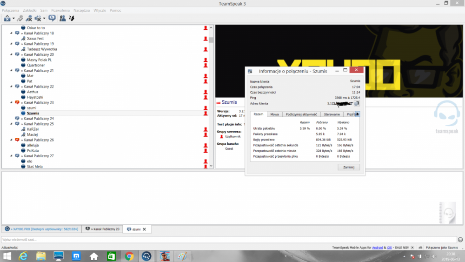465x262 pixels.
Task: Open the Pomoc menu
Action: point(115,10)
